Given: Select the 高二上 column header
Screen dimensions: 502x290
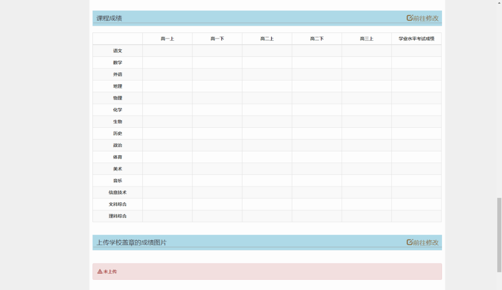Looking at the screenshot, I should (267, 39).
